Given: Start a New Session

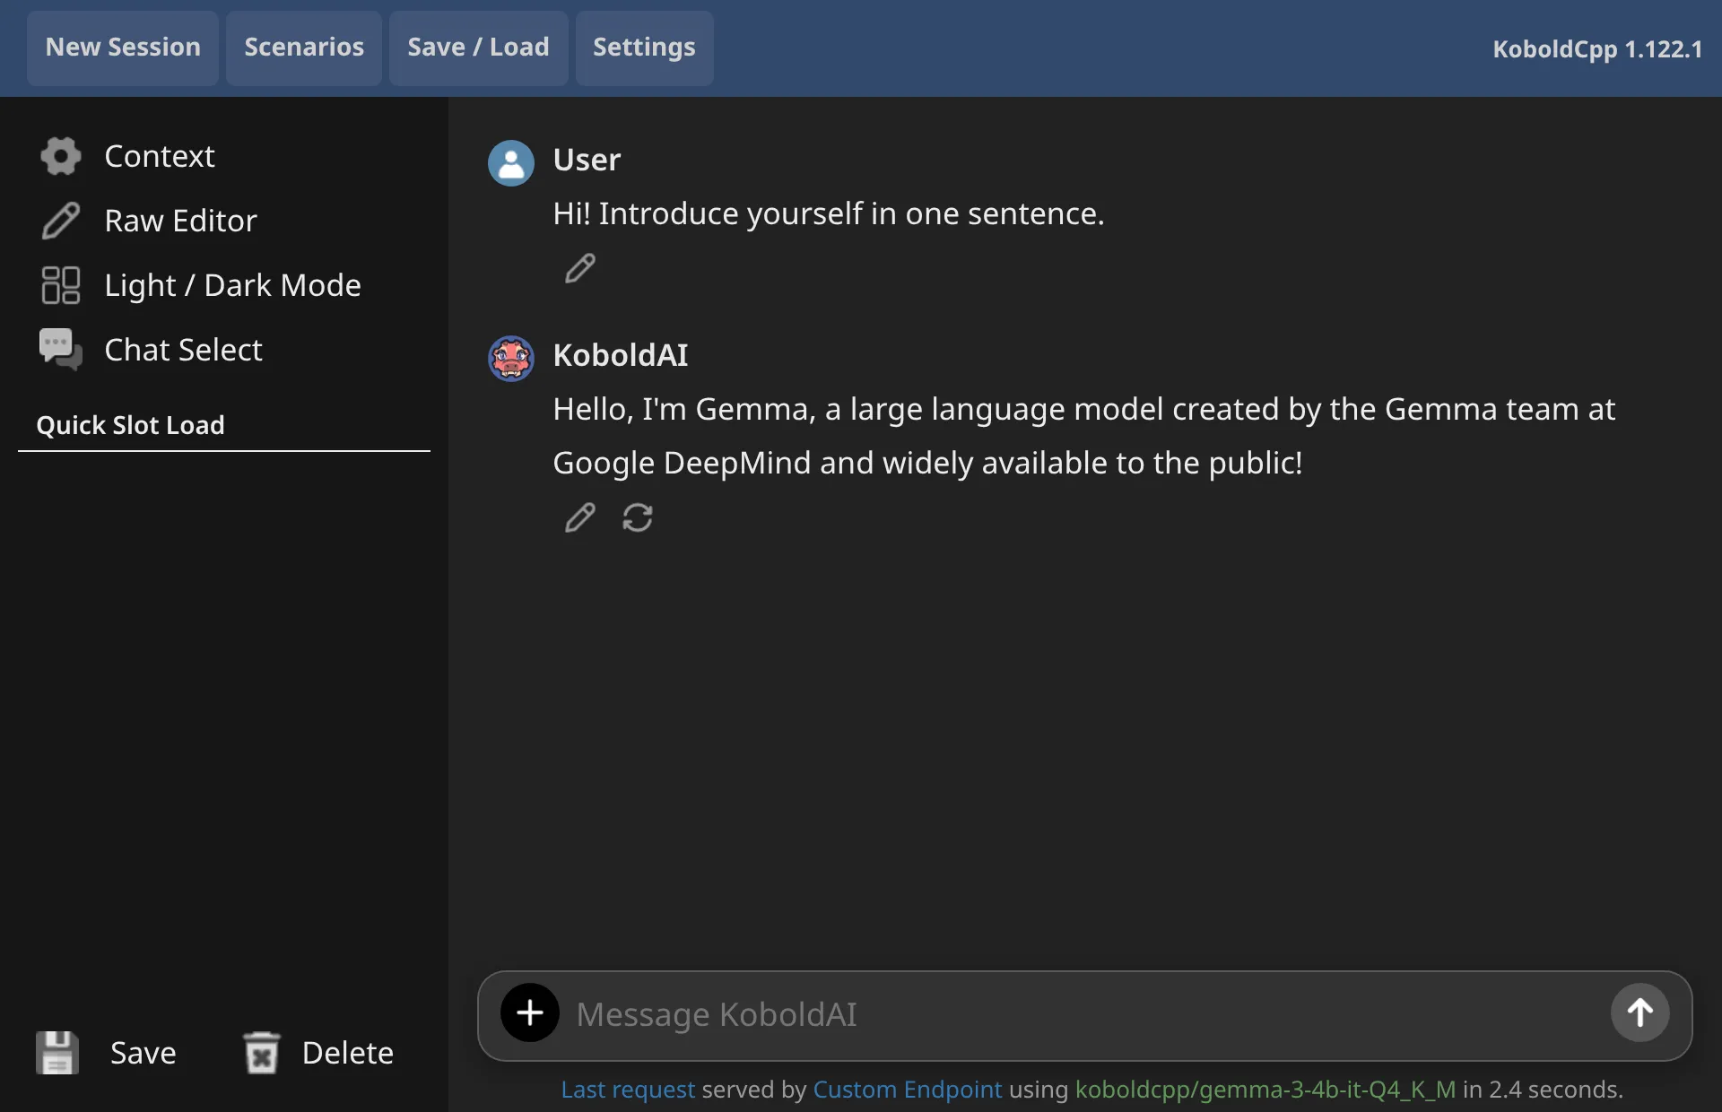Looking at the screenshot, I should [123, 48].
